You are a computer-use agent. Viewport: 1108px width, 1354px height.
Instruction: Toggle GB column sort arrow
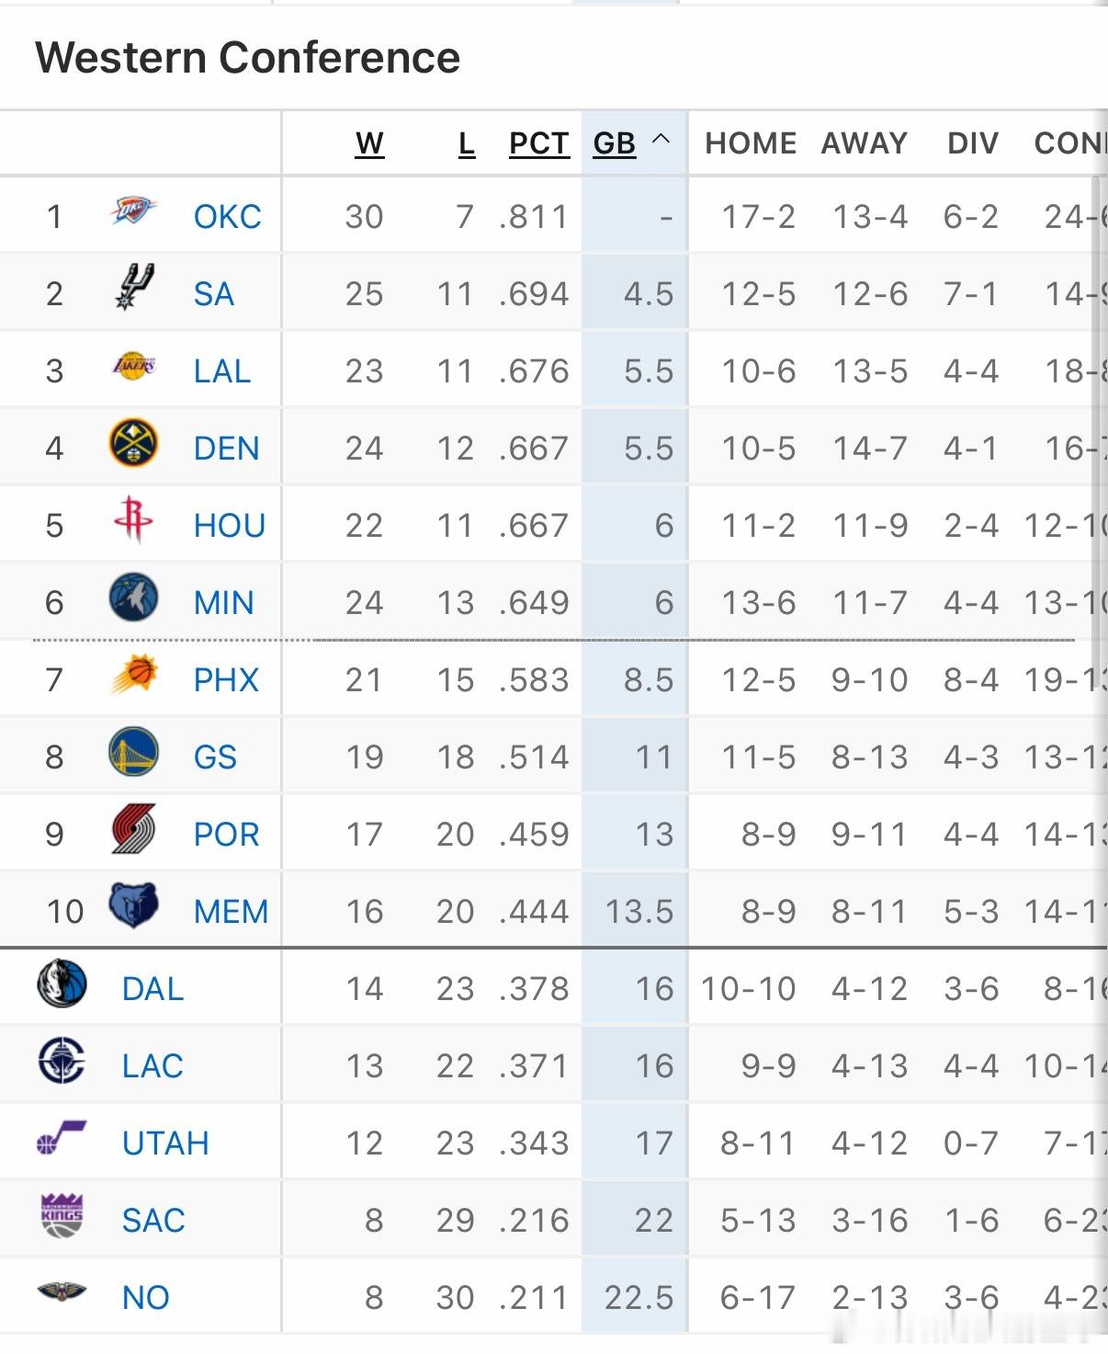[x=661, y=141]
